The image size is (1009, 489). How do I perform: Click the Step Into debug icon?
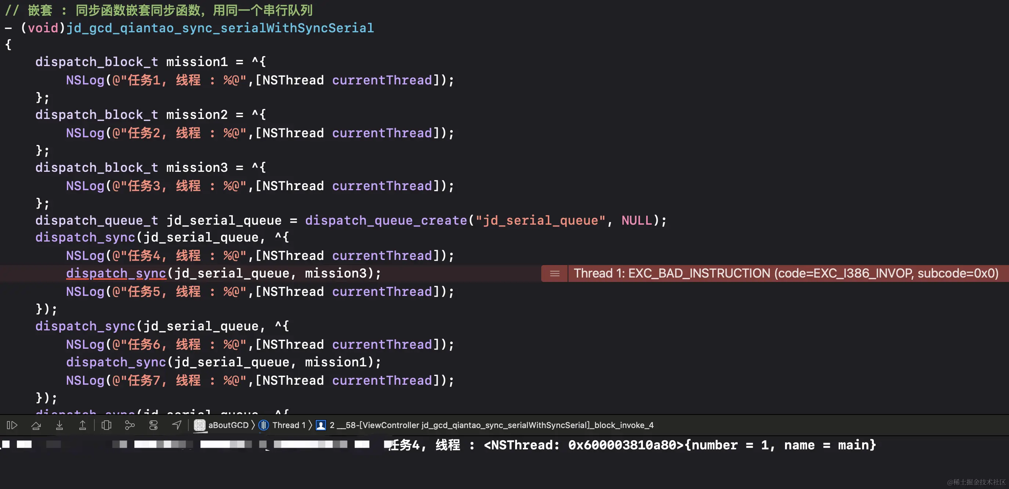59,425
